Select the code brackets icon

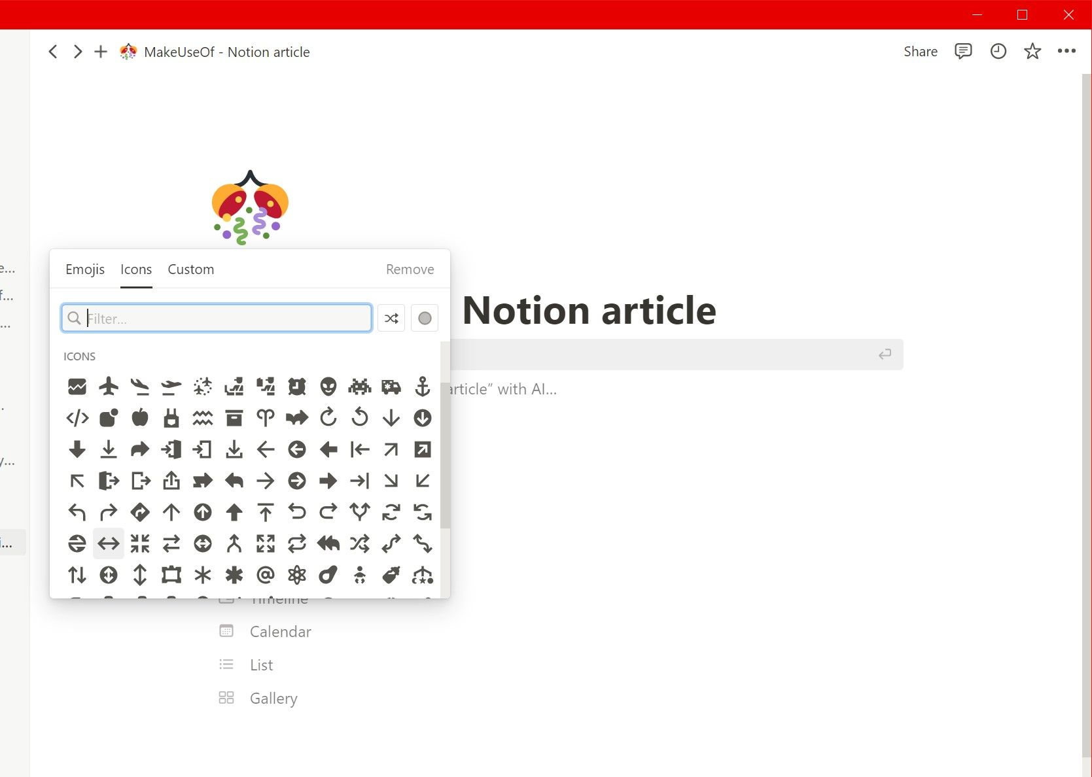pyautogui.click(x=77, y=418)
